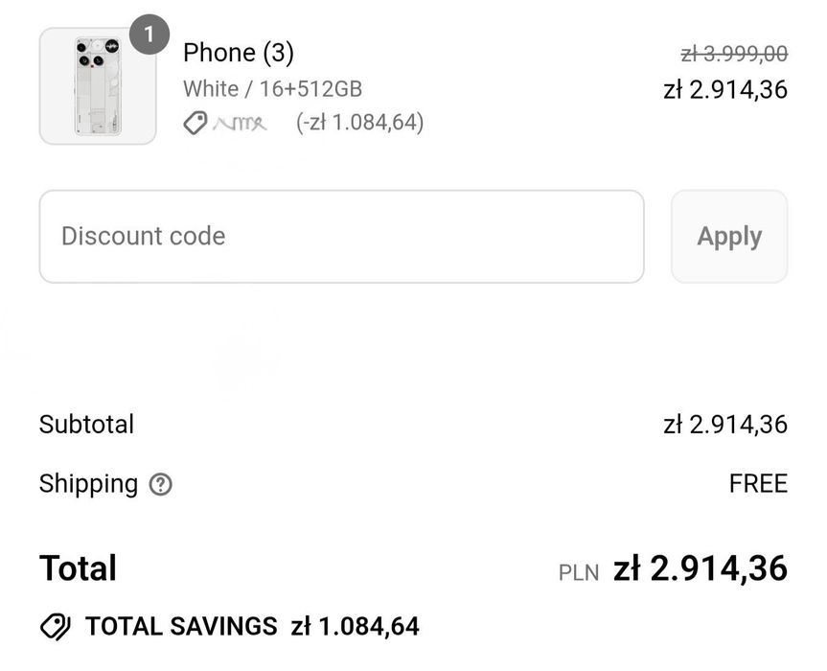The height and width of the screenshot is (671, 827).
Task: Click the item discount amount (-zł 1.084,64)
Action: pos(359,123)
